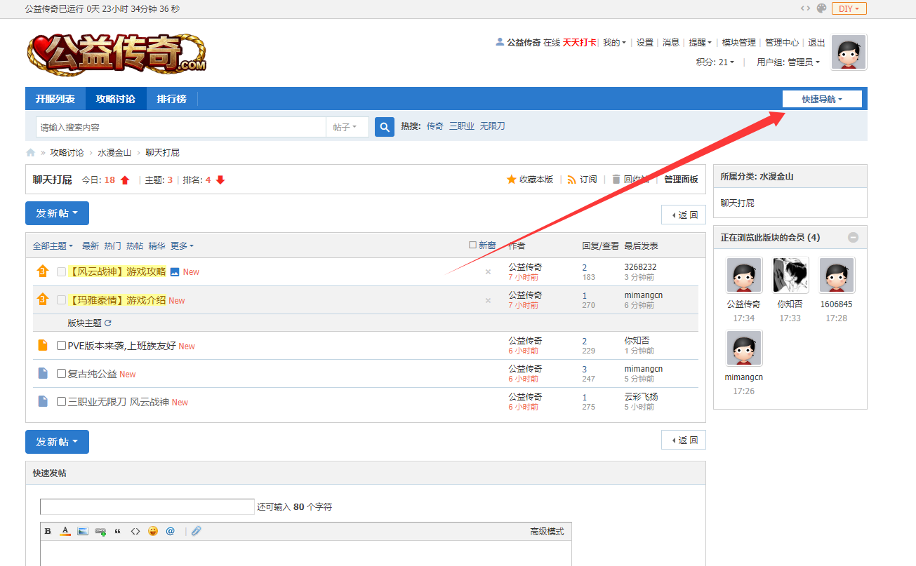This screenshot has height=566, width=916.
Task: Collapse the members browsing panel
Action: 853,238
